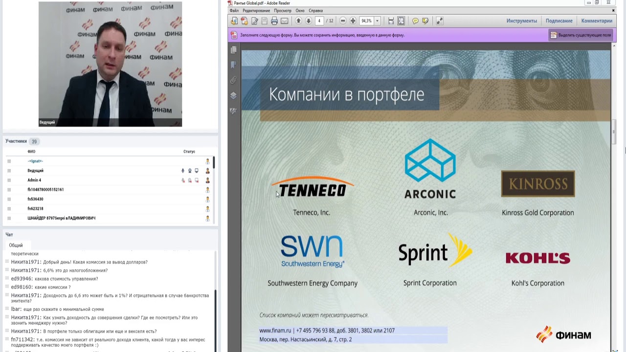Select the fit-width scrolling mode icon
Image resolution: width=626 pixels, height=352 pixels.
(x=391, y=21)
